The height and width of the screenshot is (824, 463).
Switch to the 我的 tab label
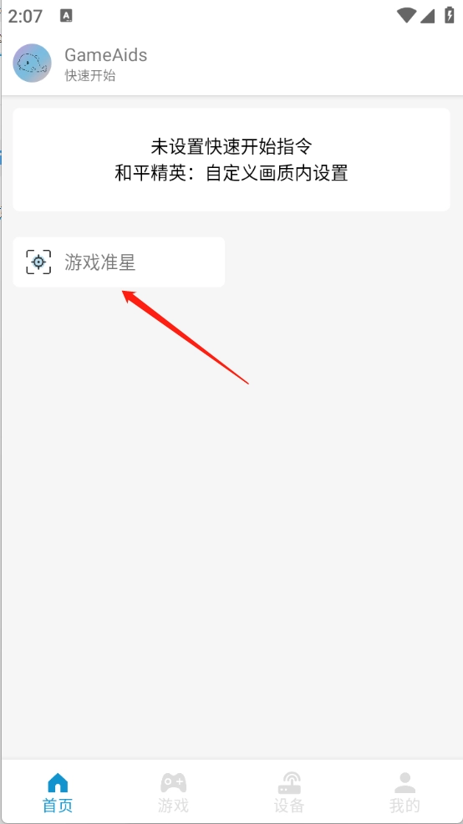point(404,805)
